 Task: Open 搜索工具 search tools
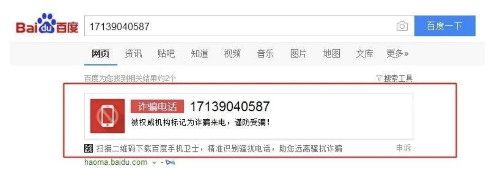click(398, 78)
